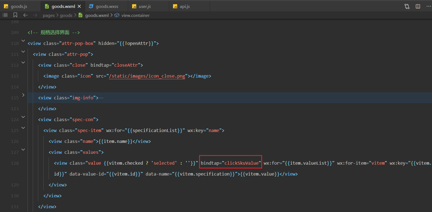432x212 pixels.
Task: Switch to the goods.js tab
Action: click(19, 6)
